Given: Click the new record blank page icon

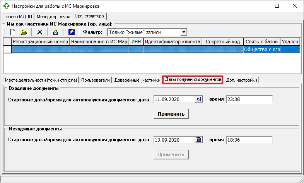Looking at the screenshot, I should pos(12,32).
